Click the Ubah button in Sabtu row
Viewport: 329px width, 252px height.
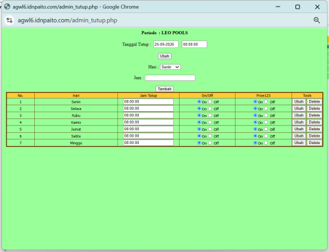pos(299,136)
